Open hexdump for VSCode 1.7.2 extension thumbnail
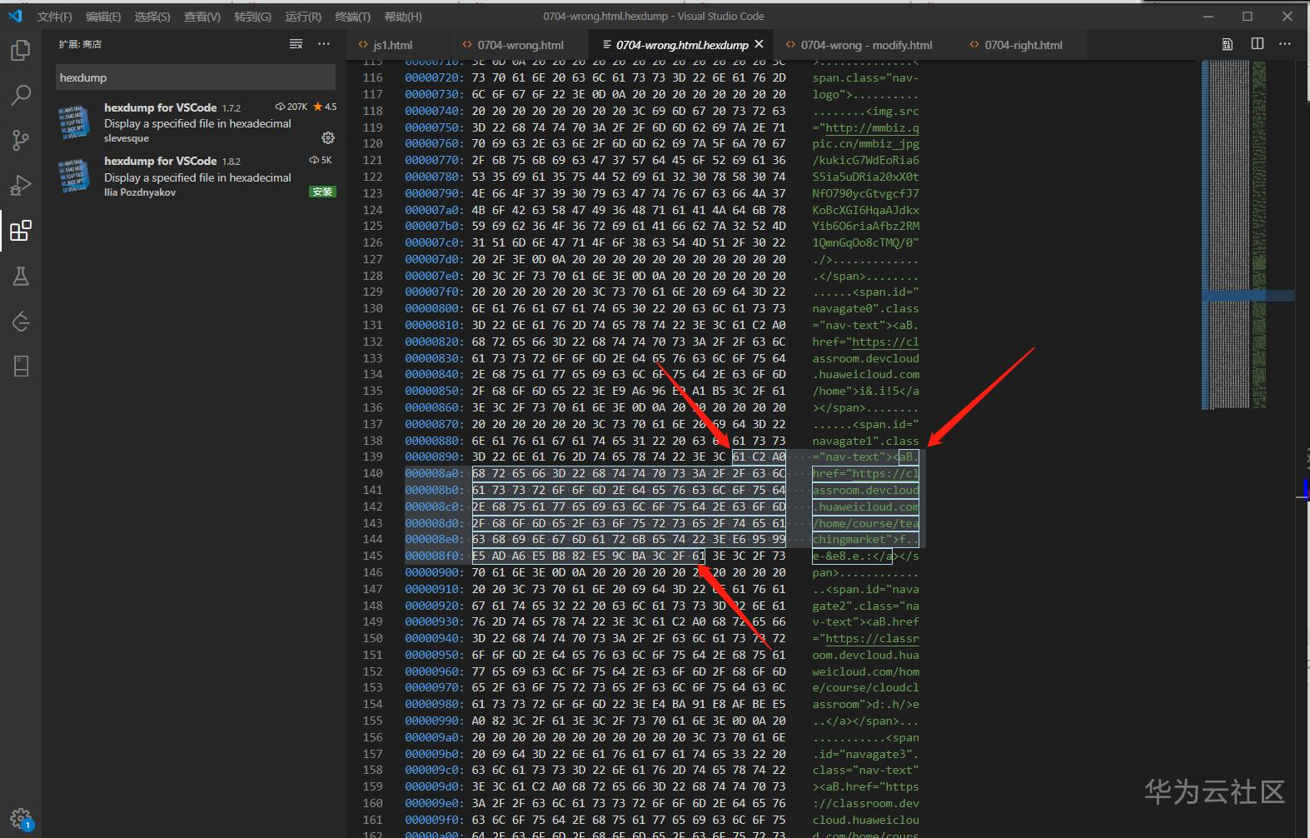Image resolution: width=1310 pixels, height=838 pixels. point(72,123)
